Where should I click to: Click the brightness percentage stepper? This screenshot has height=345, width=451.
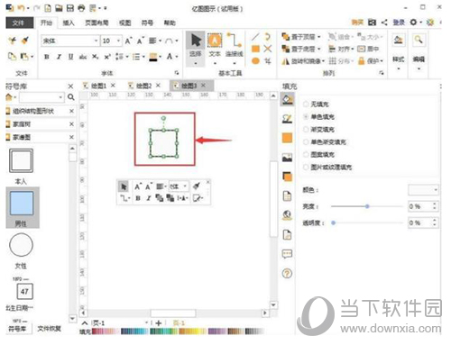click(434, 206)
